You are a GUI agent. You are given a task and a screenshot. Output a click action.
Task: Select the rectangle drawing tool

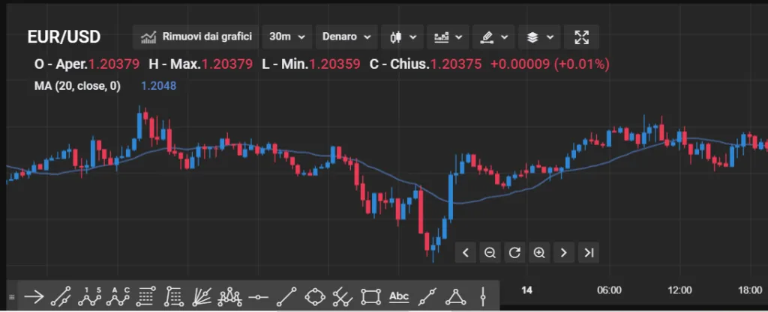point(370,296)
